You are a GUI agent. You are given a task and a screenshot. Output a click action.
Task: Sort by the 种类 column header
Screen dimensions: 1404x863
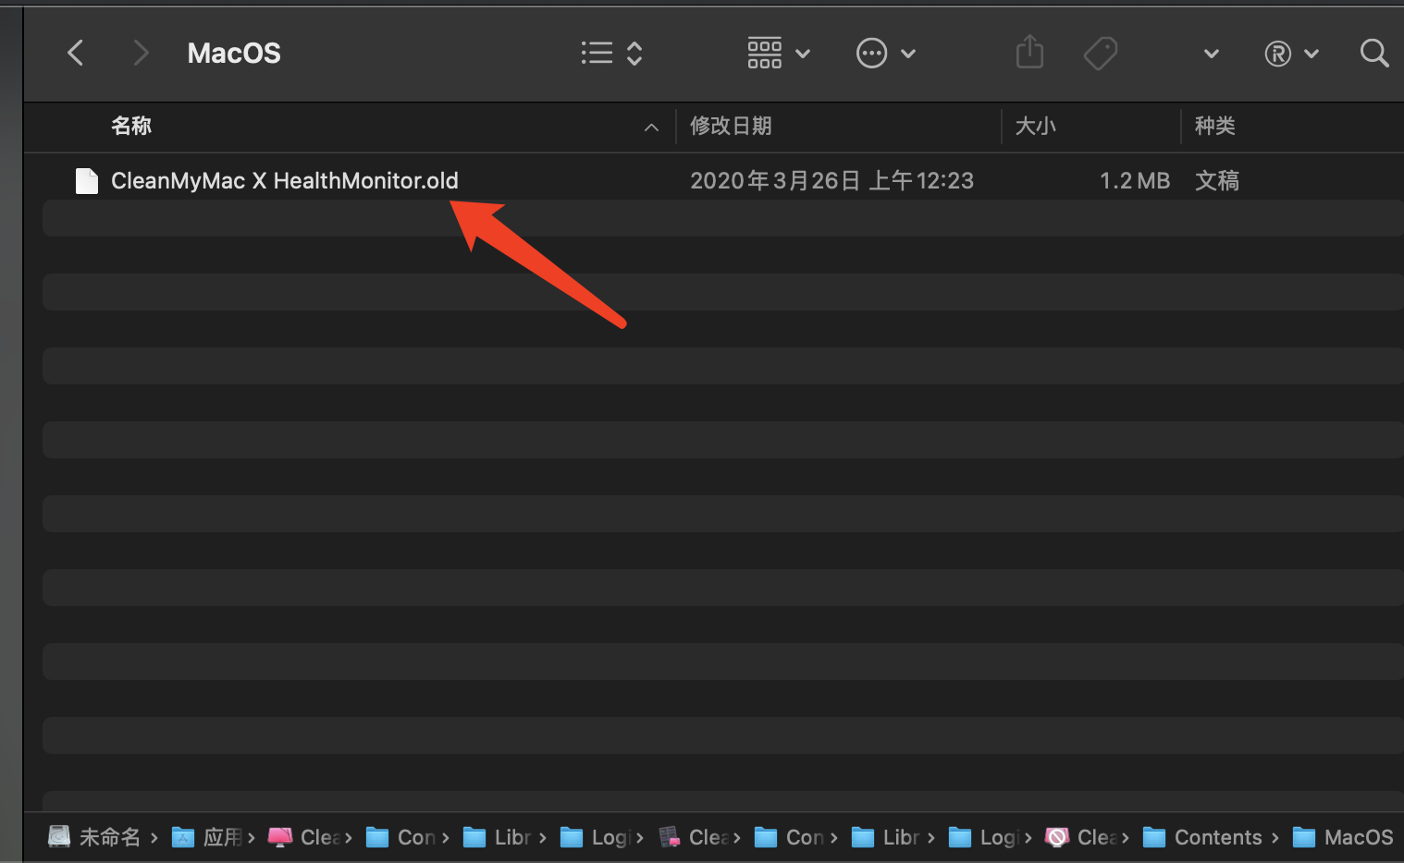coord(1214,126)
